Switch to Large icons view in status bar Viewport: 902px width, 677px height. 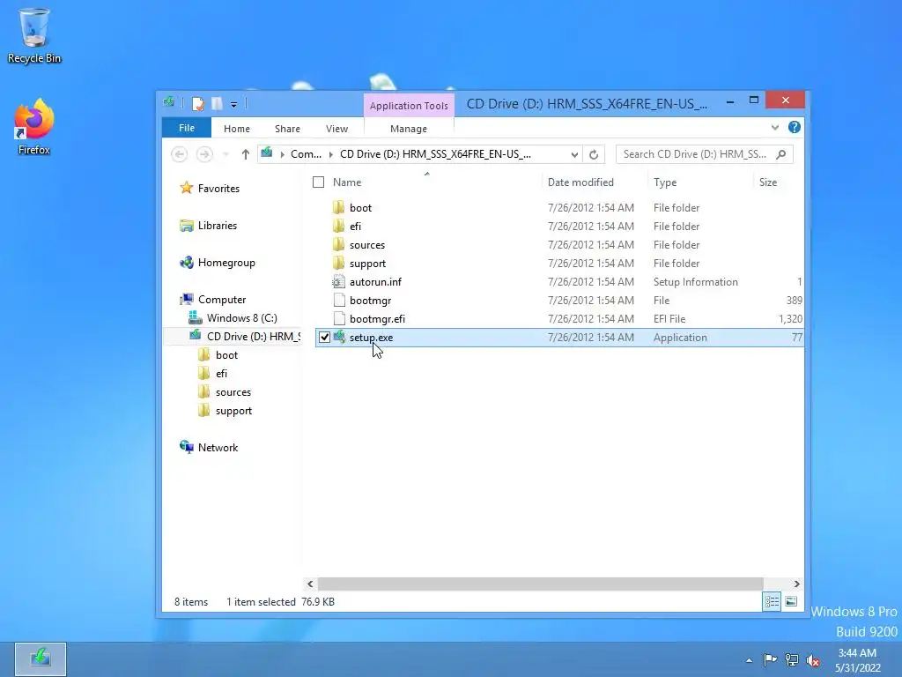[792, 601]
